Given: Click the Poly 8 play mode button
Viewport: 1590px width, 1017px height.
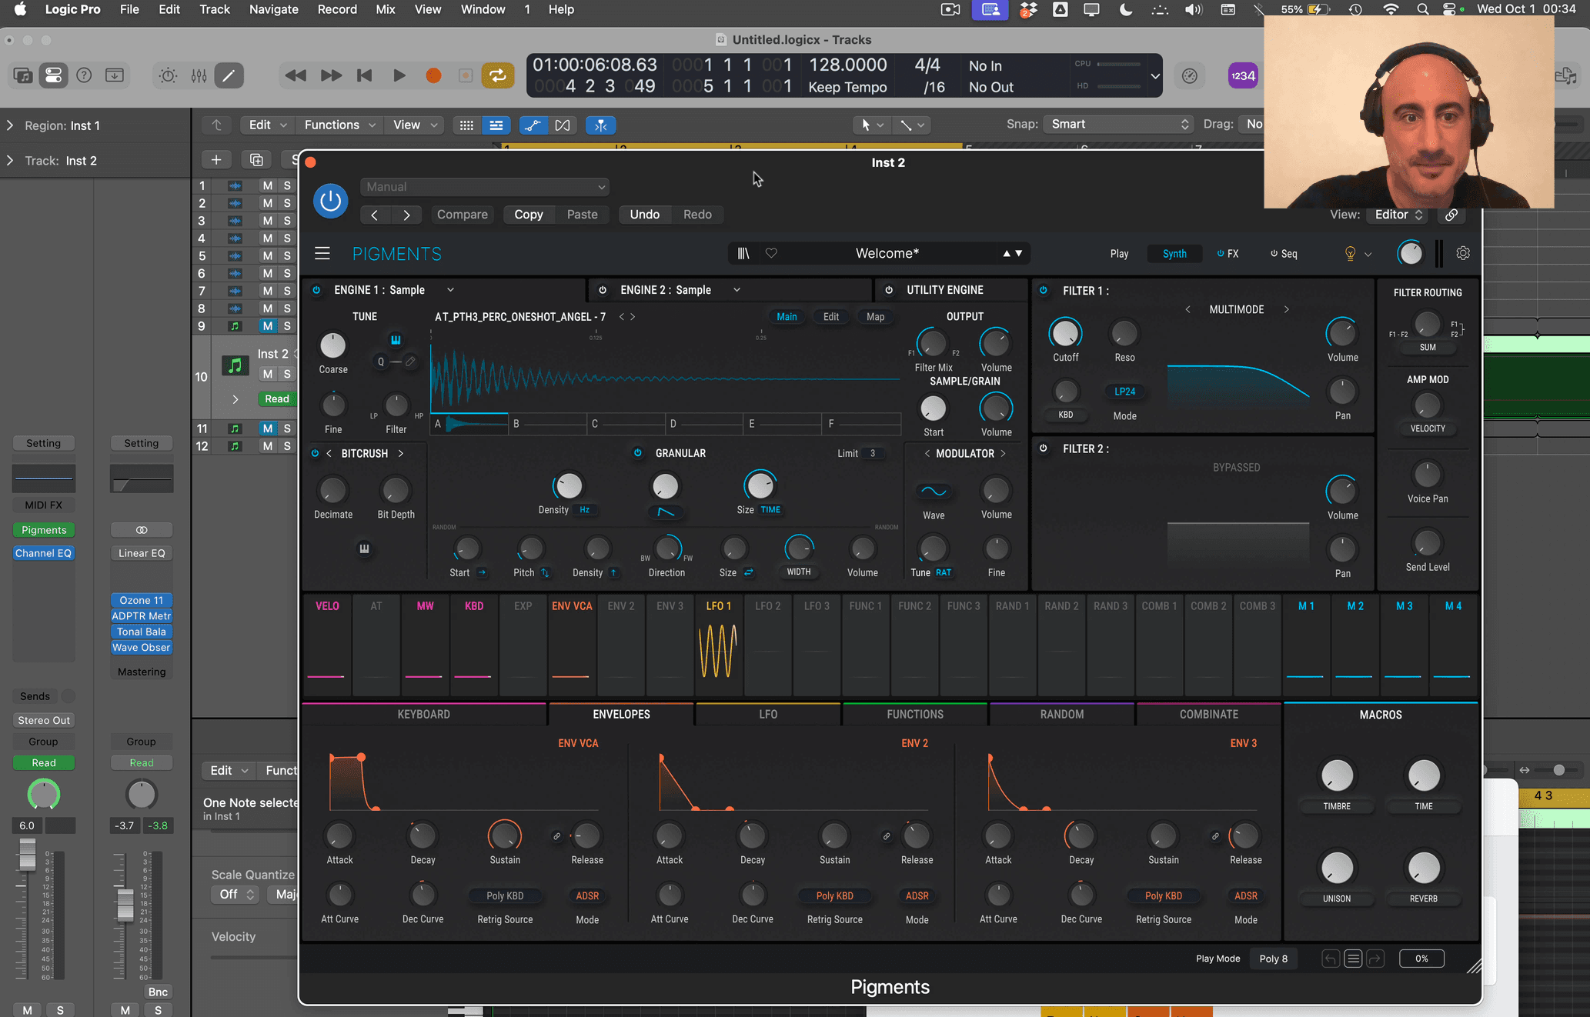Looking at the screenshot, I should coord(1273,959).
